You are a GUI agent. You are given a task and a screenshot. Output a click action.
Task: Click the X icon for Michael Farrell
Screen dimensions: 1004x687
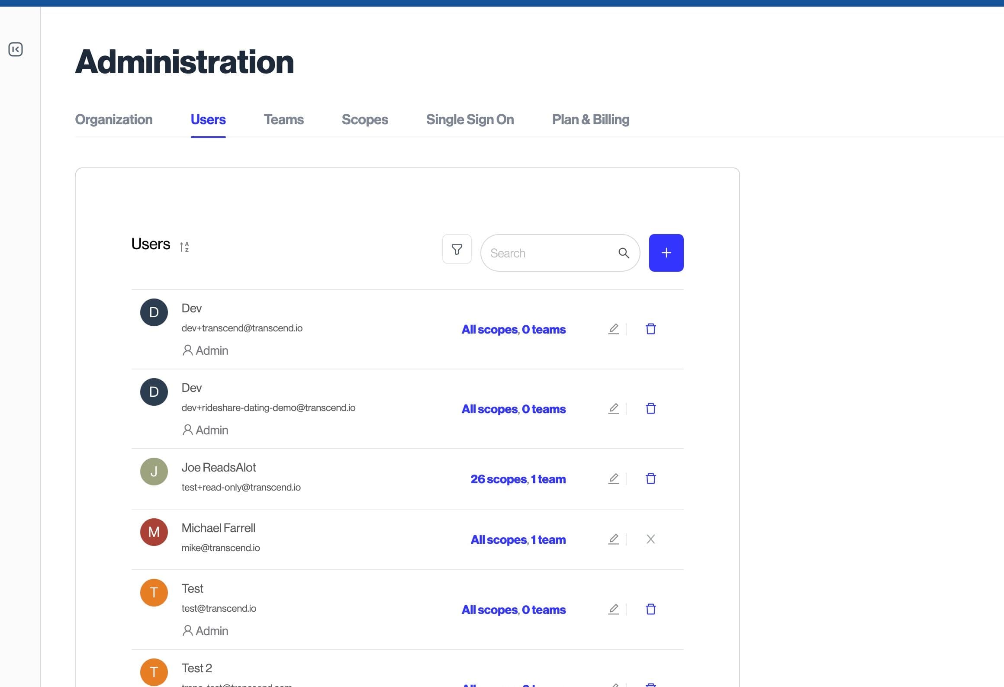coord(650,539)
